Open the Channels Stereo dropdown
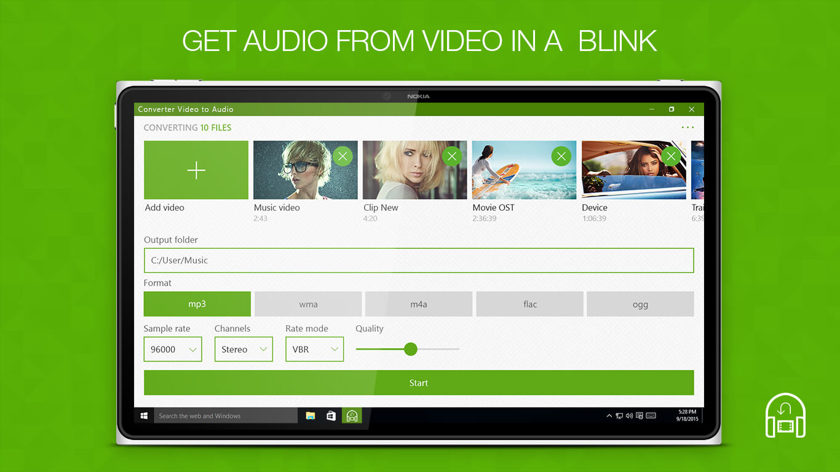The height and width of the screenshot is (472, 840). click(x=244, y=349)
